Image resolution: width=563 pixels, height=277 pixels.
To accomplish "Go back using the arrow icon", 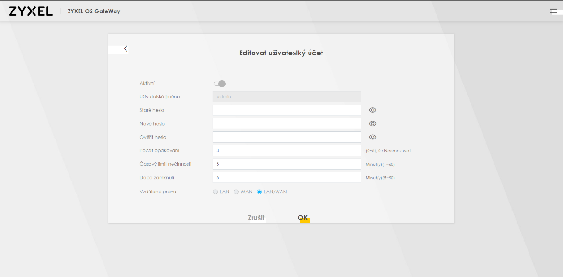I will (x=126, y=49).
